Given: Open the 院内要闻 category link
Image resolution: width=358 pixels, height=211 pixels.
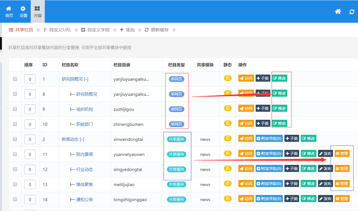Looking at the screenshot, I should coord(84,155).
